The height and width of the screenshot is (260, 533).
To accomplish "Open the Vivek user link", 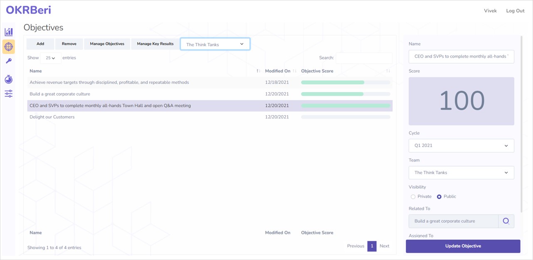I will pos(490,11).
